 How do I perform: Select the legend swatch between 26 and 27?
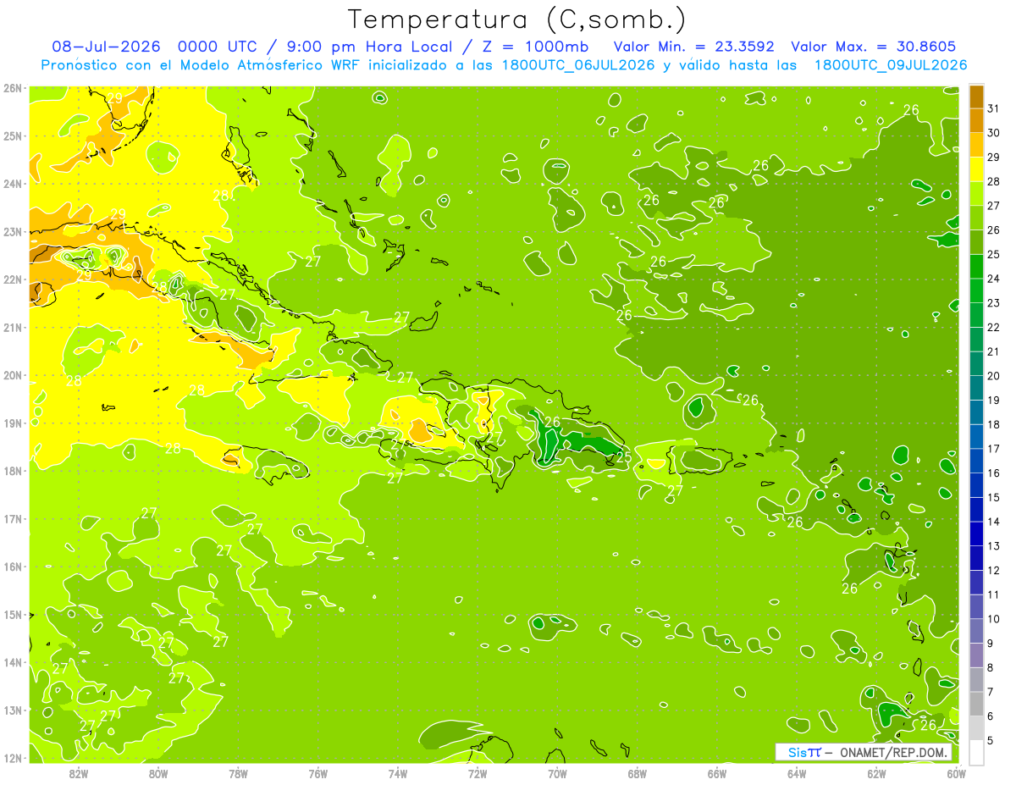(976, 218)
